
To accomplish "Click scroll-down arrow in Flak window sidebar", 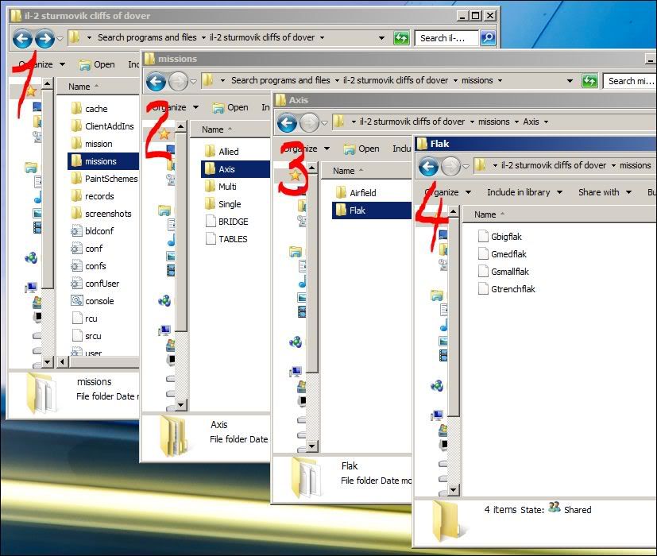I will point(453,489).
